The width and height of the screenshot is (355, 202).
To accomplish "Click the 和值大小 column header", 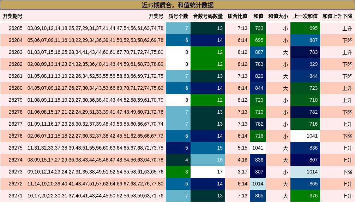I will [x=278, y=16].
